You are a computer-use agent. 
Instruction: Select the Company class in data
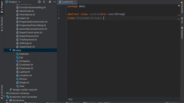24,61
